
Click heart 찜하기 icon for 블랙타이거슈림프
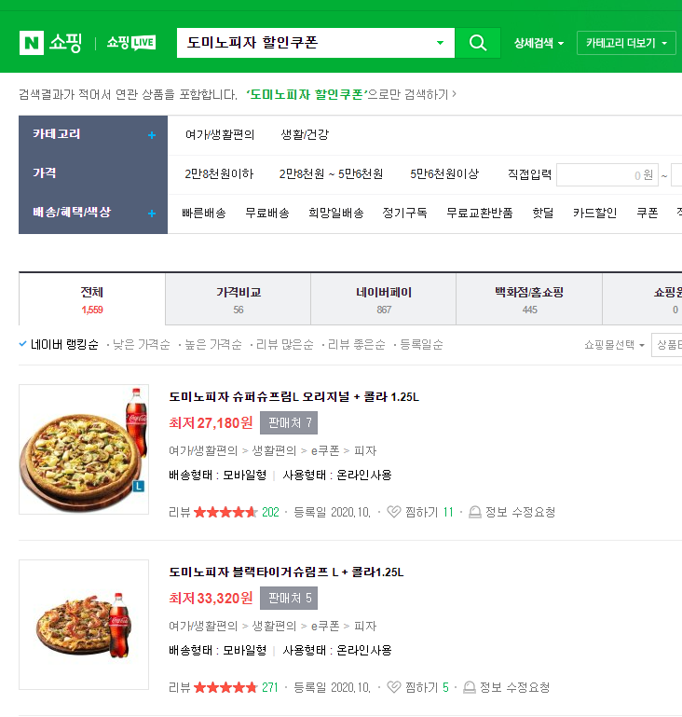tap(393, 687)
